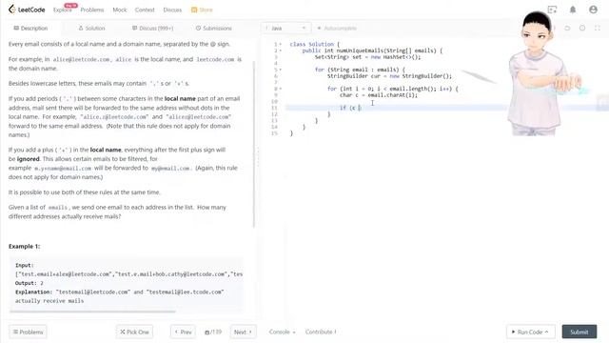The height and width of the screenshot is (343, 609).
Task: Click the Pick One button
Action: coord(134,332)
